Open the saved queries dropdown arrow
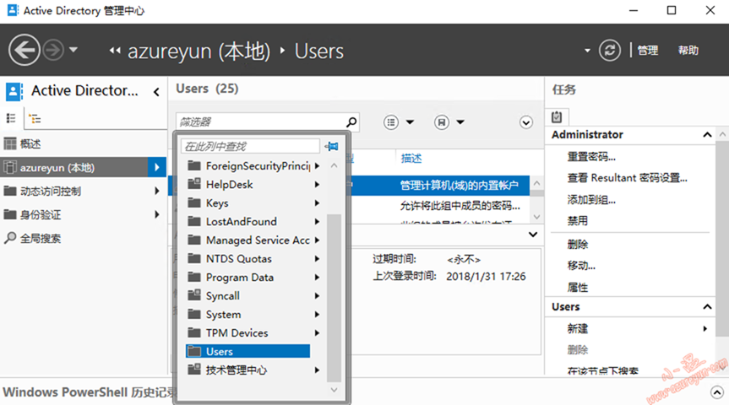The width and height of the screenshot is (729, 405). [460, 122]
